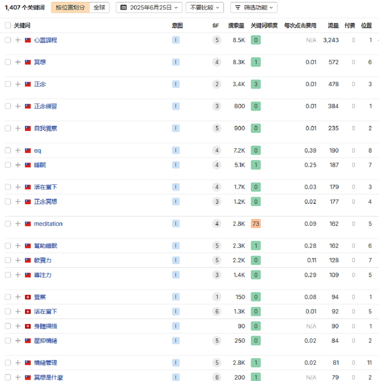Click CPC value 0.39 in eq row

tap(310, 150)
